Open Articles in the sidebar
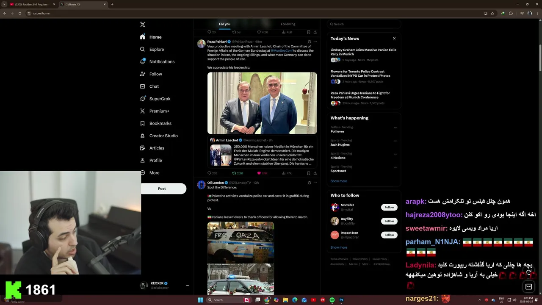Screen dimensions: 542x305 click(152, 148)
